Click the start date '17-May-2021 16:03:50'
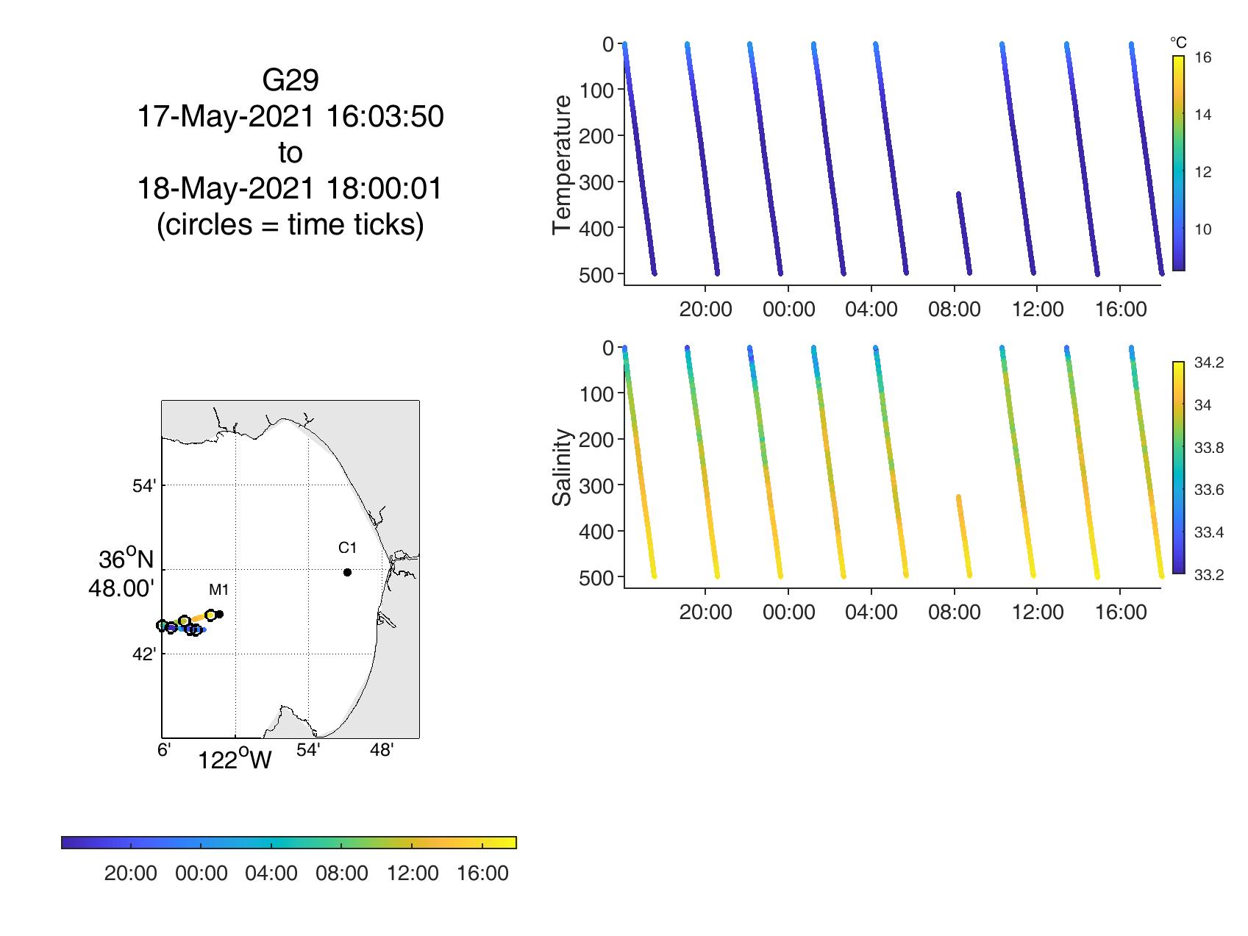The width and height of the screenshot is (1248, 936). tap(290, 117)
